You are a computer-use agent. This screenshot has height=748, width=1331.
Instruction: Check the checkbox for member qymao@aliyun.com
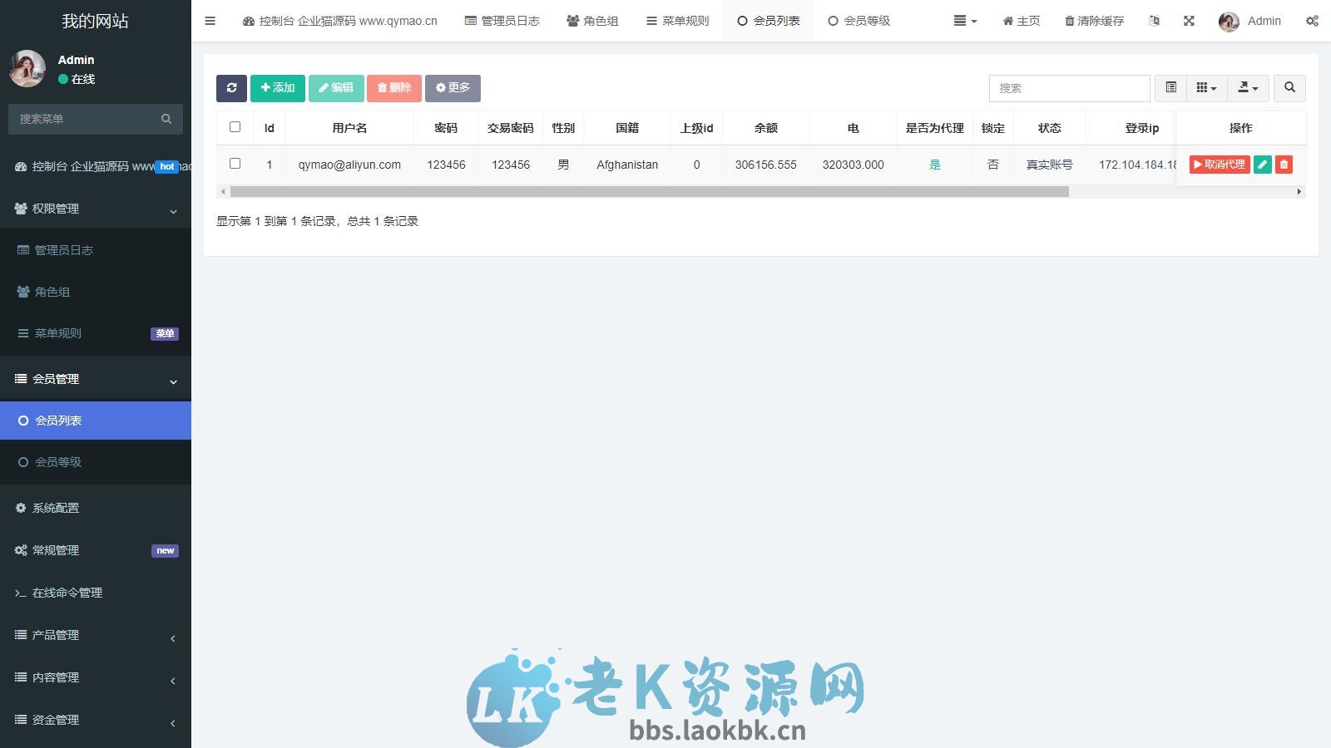click(235, 164)
